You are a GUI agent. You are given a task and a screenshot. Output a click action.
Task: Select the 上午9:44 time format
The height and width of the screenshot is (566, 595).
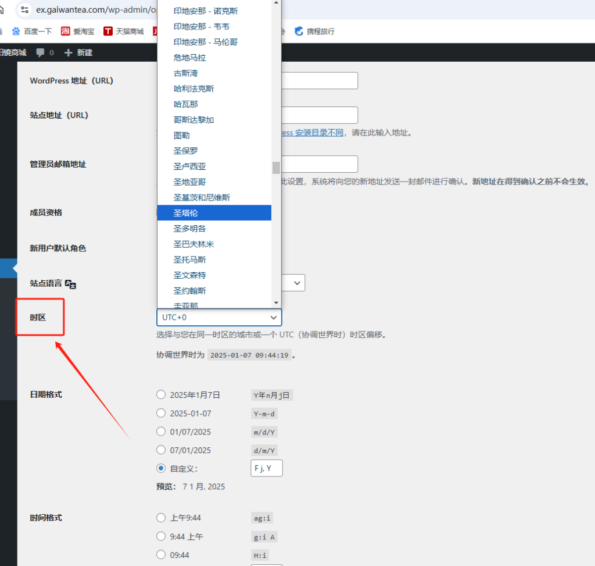click(161, 518)
